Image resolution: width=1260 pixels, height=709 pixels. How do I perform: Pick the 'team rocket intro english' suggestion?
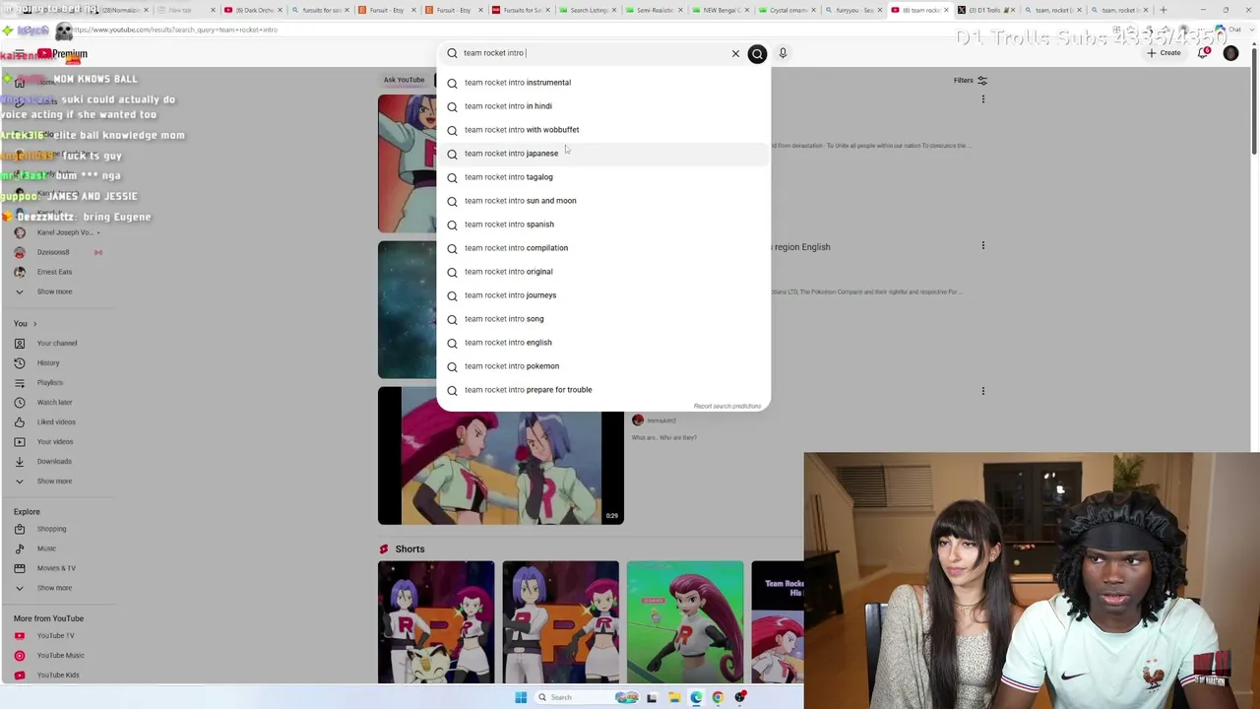click(x=603, y=343)
